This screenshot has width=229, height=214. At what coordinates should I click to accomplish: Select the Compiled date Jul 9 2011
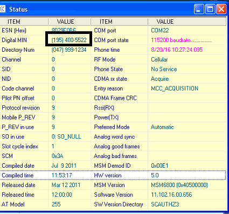(64, 165)
